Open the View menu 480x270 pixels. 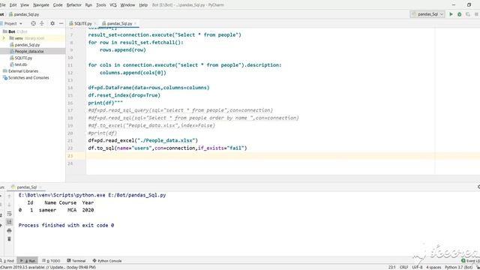click(25, 5)
